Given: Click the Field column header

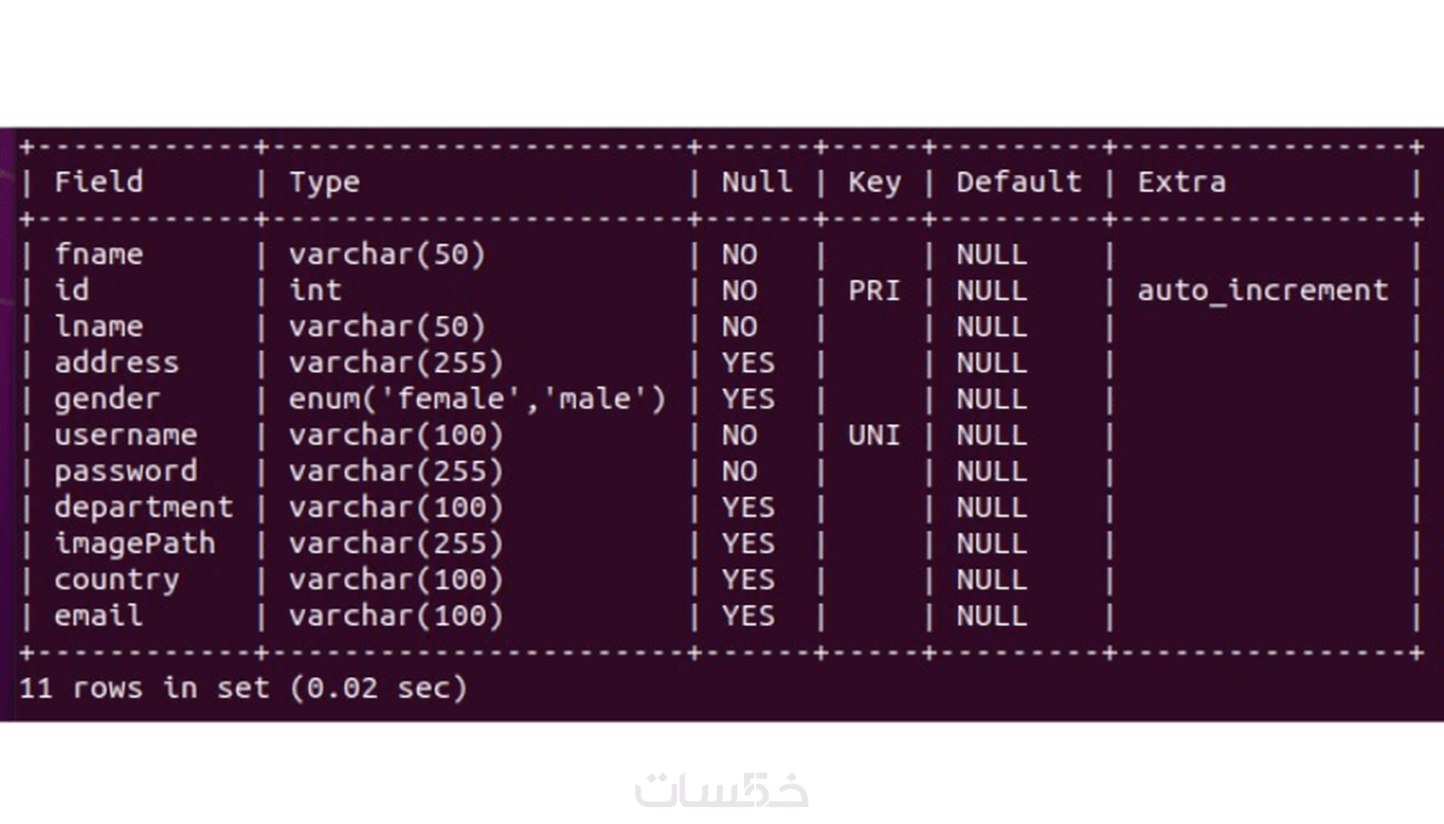Looking at the screenshot, I should pyautogui.click(x=99, y=182).
